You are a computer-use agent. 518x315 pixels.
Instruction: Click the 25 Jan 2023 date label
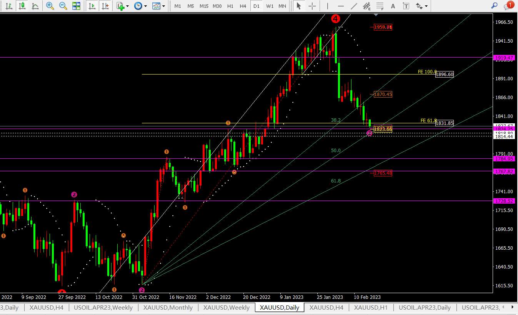coord(330,297)
